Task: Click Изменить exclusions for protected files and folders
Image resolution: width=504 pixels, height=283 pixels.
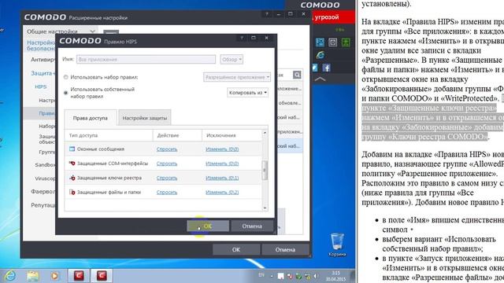Action: pyautogui.click(x=222, y=192)
